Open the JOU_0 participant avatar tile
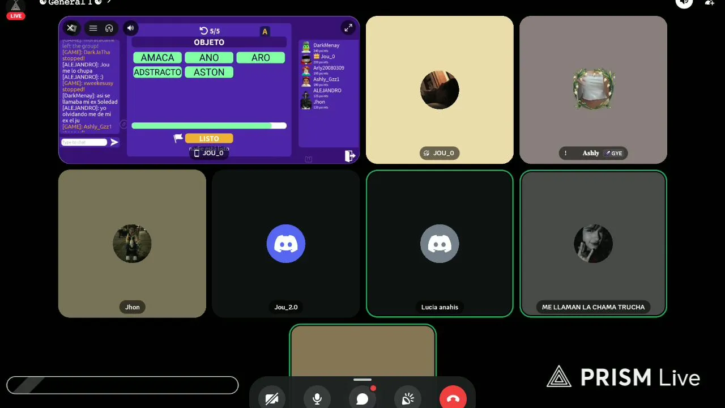 click(x=440, y=90)
